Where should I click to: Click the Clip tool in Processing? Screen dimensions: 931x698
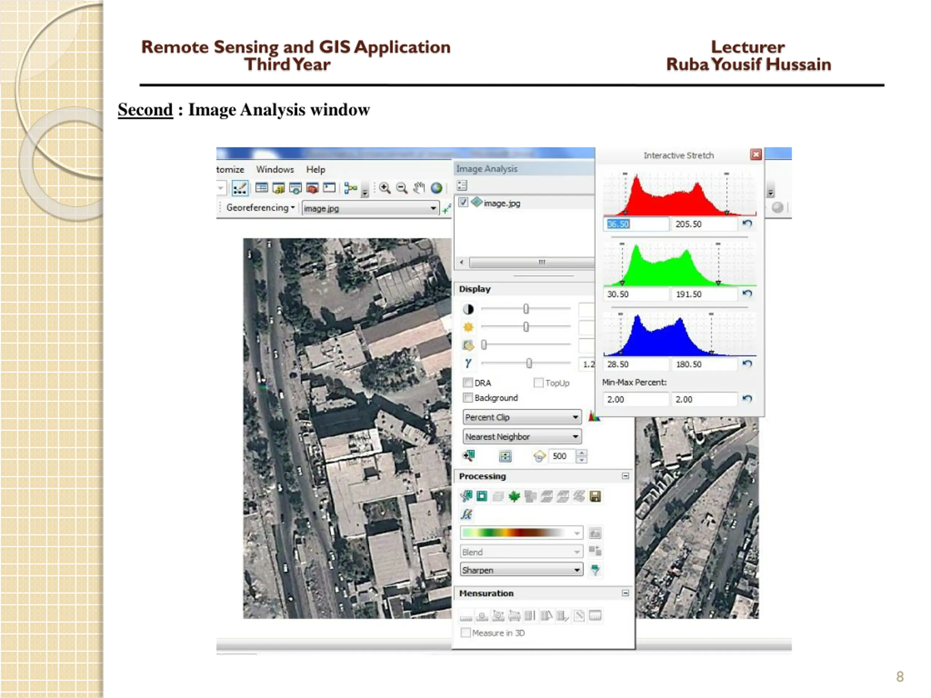coord(466,497)
